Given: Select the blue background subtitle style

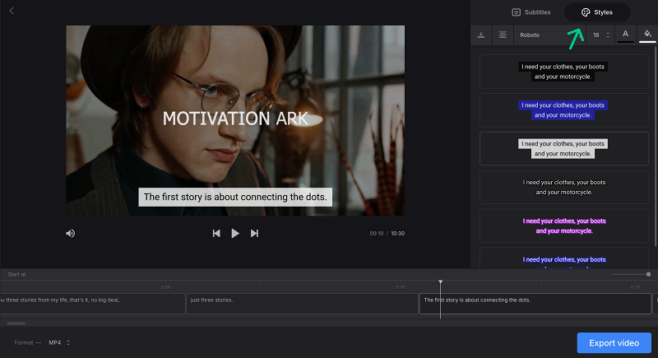Looking at the screenshot, I should (x=564, y=110).
